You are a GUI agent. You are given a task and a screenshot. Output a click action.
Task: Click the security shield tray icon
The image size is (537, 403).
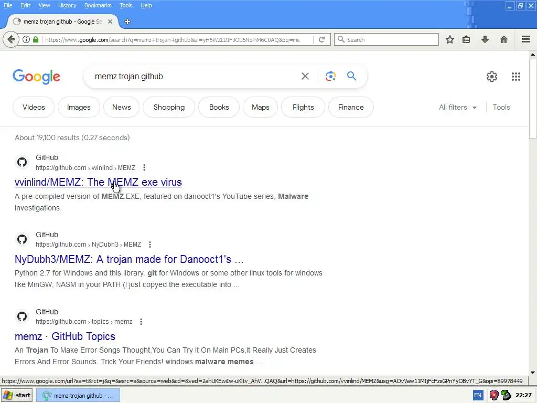[494, 395]
